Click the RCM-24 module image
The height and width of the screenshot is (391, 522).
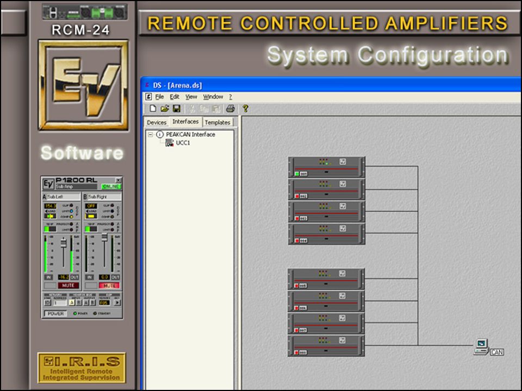coord(85,12)
